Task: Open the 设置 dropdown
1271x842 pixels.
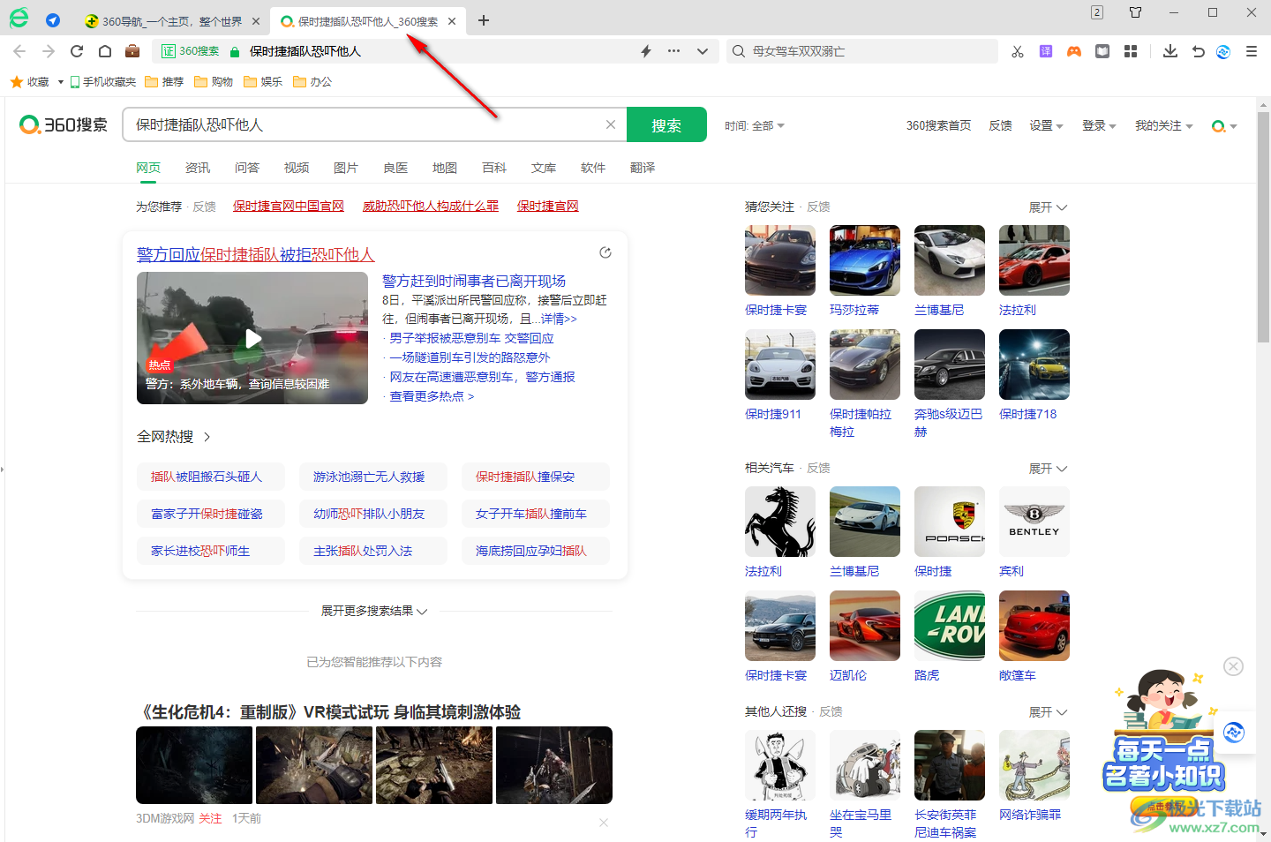Action: point(1046,125)
